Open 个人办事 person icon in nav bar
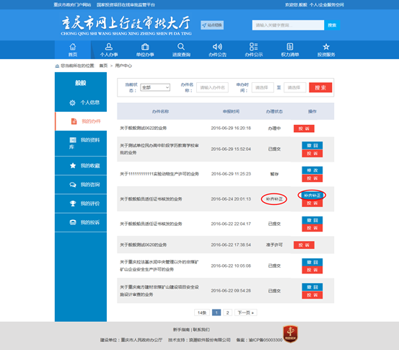Image resolution: width=399 pixels, height=350 pixels. click(x=109, y=47)
